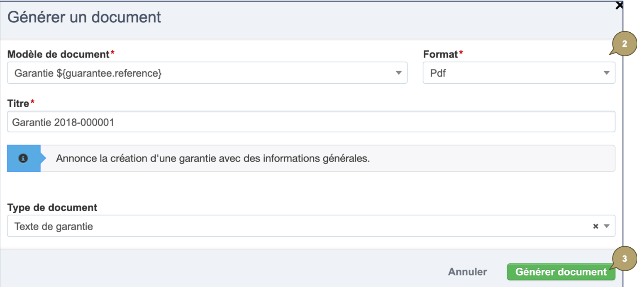Screen dimensions: 637x287
Task: Click the info icon next to the description
Action: pos(24,158)
